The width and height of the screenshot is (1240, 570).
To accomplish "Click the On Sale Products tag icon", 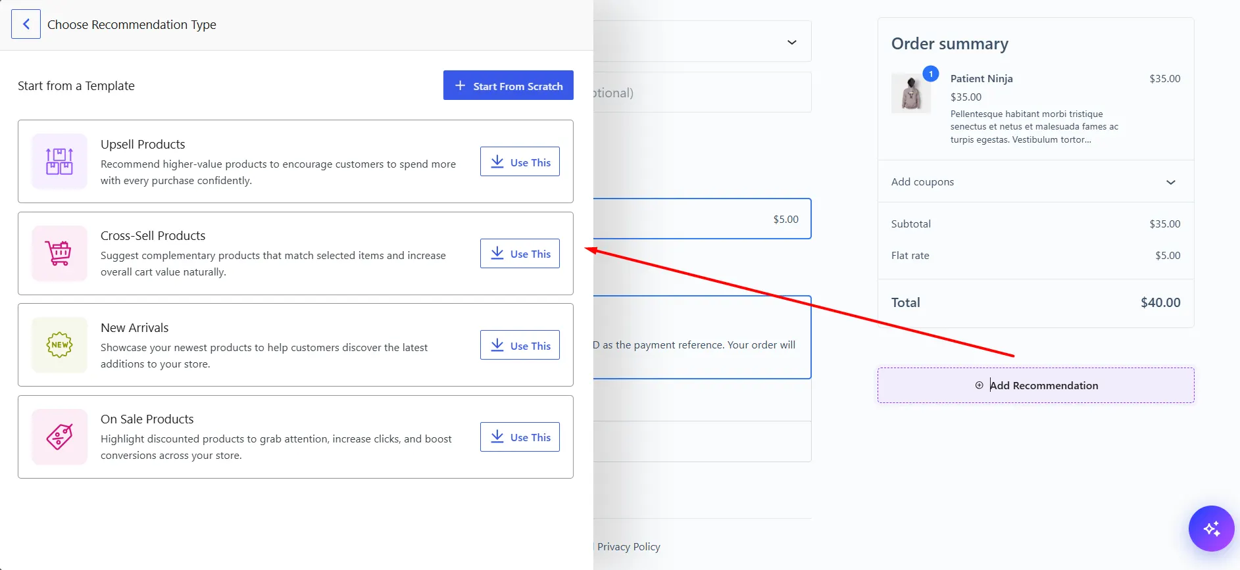I will click(59, 437).
